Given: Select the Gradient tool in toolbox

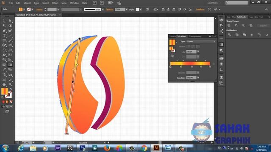Looking at the screenshot, I should [10, 65].
